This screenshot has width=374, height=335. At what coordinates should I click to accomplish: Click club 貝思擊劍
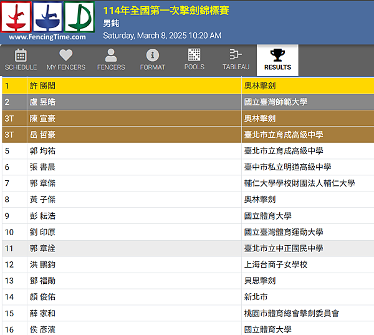coord(260,281)
